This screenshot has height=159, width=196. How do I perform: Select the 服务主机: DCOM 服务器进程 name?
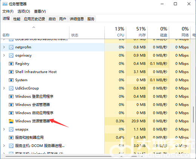tap(40, 146)
